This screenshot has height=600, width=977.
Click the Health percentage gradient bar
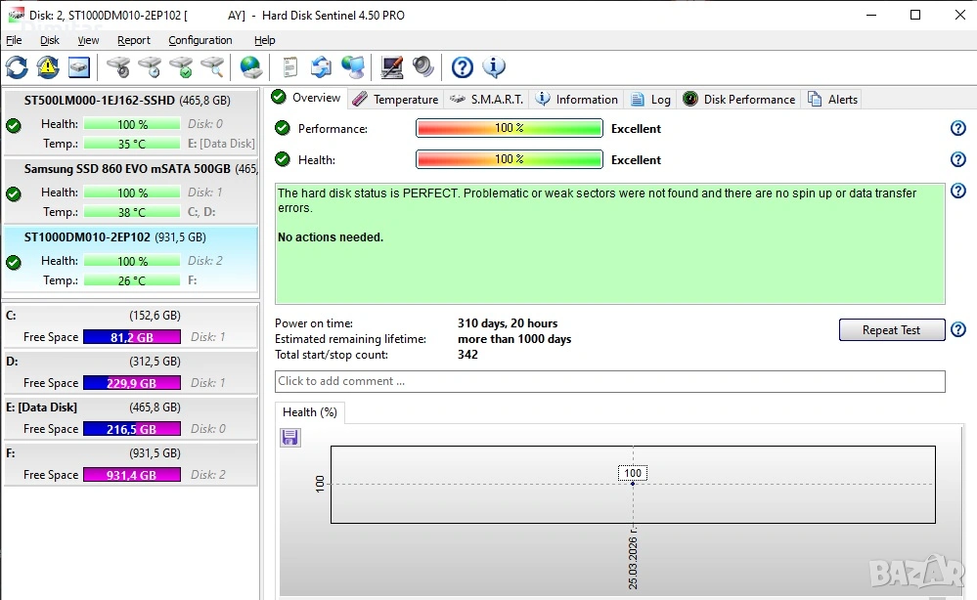pos(509,159)
